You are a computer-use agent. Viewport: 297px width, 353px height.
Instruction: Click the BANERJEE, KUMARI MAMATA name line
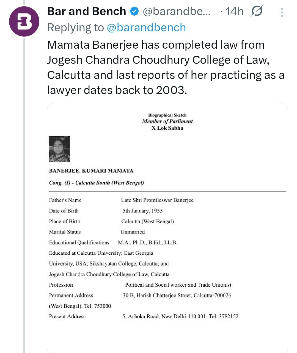(x=91, y=171)
